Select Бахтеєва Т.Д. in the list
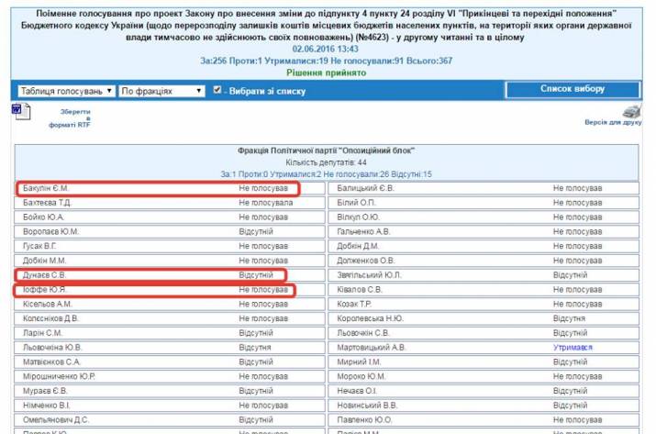Viewport: 656px width, 434px height. pos(46,202)
